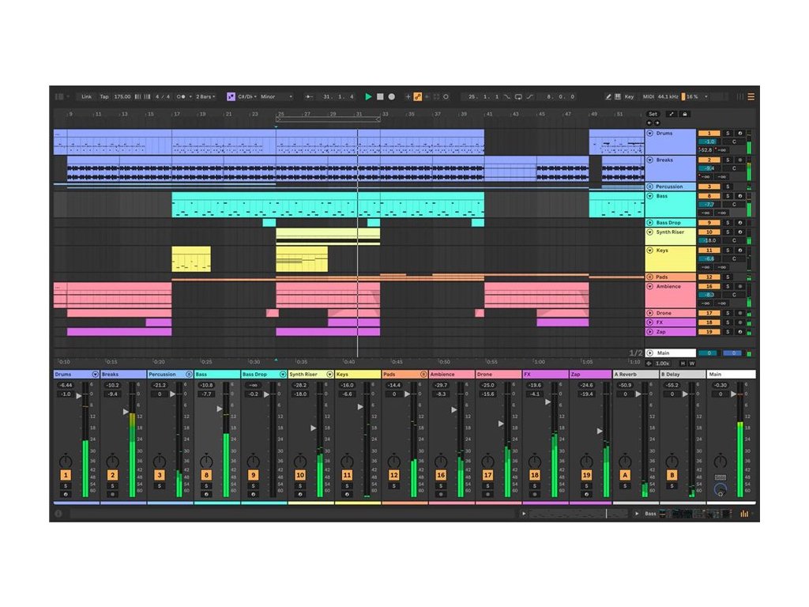The width and height of the screenshot is (809, 607).
Task: Click the Headphone cue knob on Main
Action: [719, 490]
